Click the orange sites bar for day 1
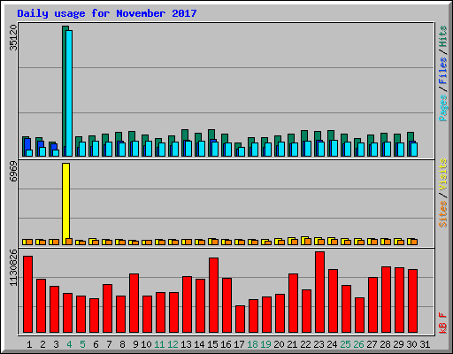The height and width of the screenshot is (354, 453). (29, 242)
